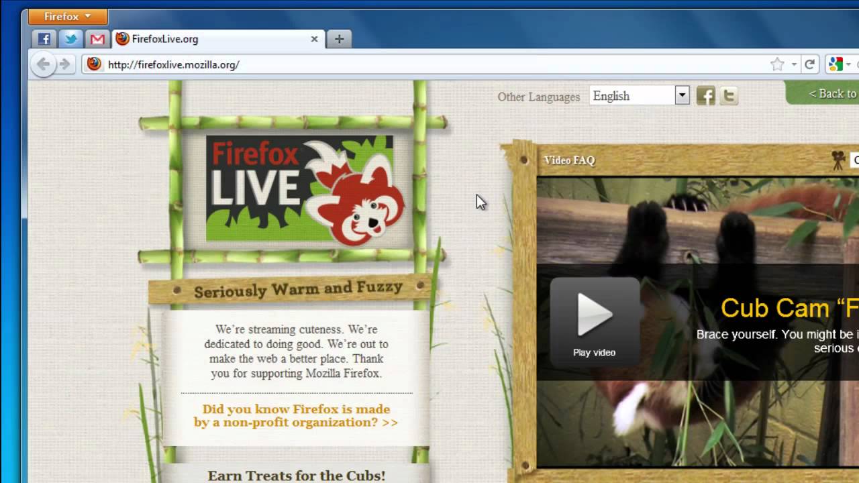
Task: Click the Cub Cam title text
Action: pyautogui.click(x=789, y=308)
